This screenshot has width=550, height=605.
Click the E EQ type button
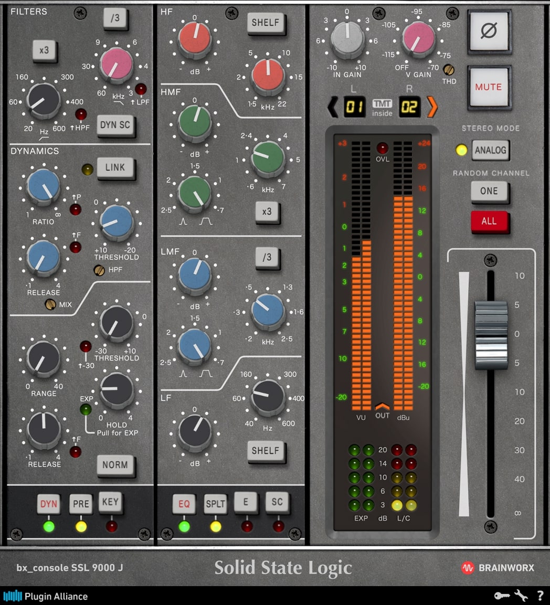246,502
